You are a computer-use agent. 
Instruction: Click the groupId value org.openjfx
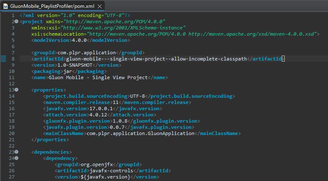click(97, 164)
